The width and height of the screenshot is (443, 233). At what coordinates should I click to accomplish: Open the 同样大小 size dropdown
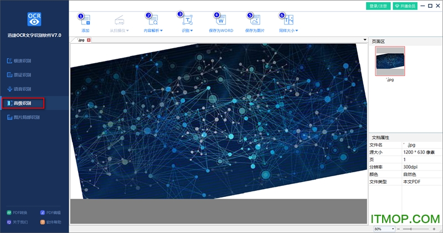289,31
